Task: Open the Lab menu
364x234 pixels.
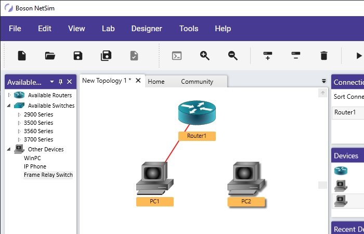Action: tap(108, 29)
